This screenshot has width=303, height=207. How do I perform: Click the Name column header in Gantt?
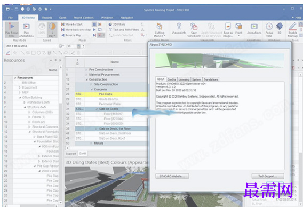[x=115, y=62]
